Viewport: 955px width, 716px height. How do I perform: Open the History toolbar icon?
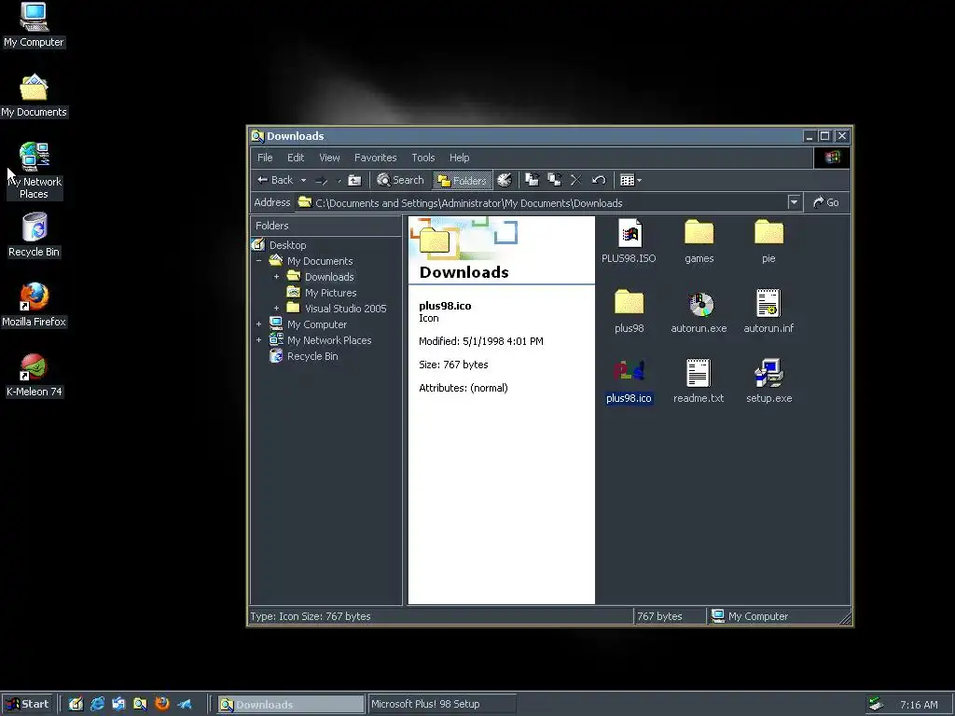pyautogui.click(x=505, y=180)
